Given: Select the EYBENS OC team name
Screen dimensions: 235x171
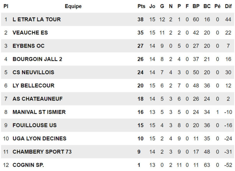Looking at the screenshot, I should 28,46.
